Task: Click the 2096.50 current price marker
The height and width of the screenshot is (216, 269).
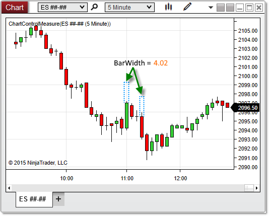Action: tap(245, 108)
